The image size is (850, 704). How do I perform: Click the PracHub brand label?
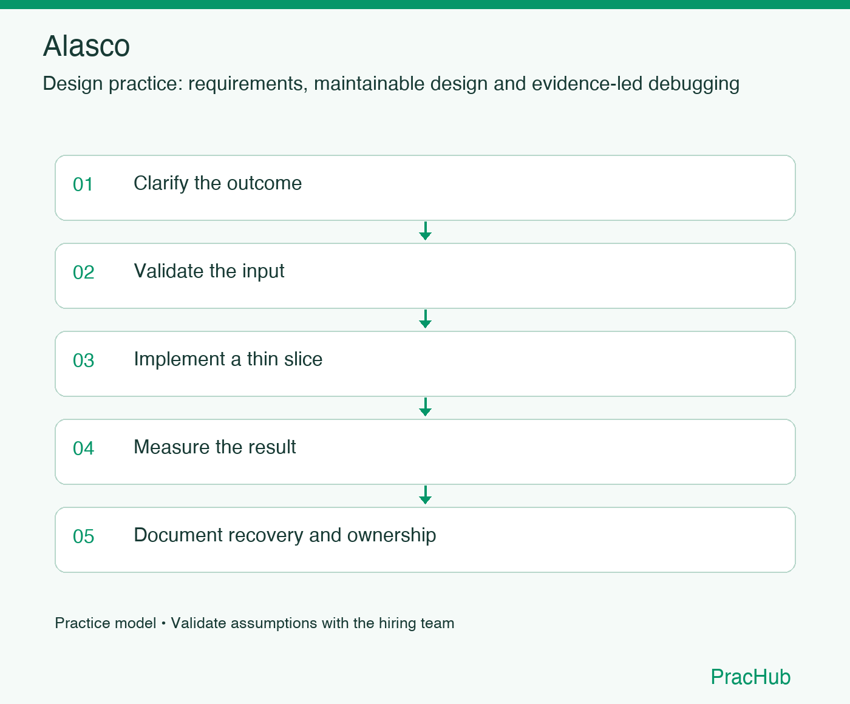(x=750, y=677)
